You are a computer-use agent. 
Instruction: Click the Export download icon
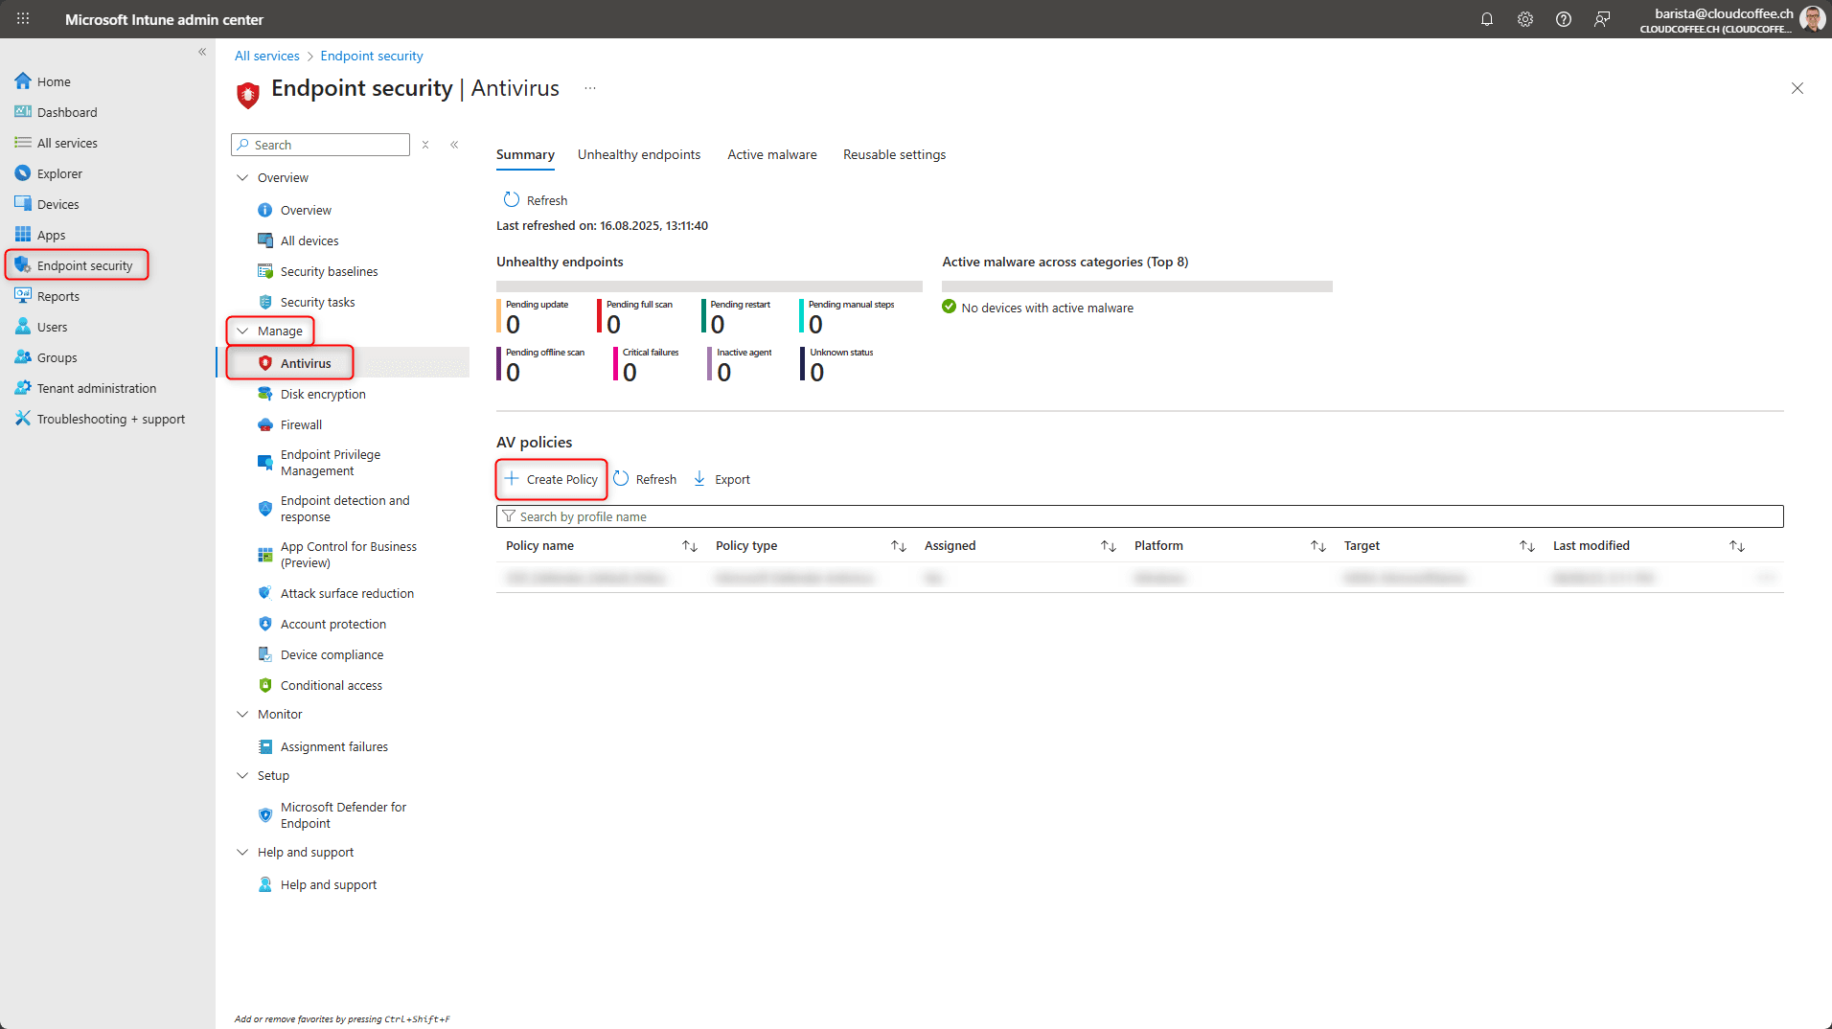pos(699,479)
